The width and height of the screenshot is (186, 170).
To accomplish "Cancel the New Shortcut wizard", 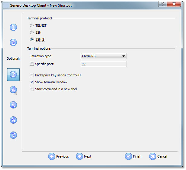I will click(158, 156).
